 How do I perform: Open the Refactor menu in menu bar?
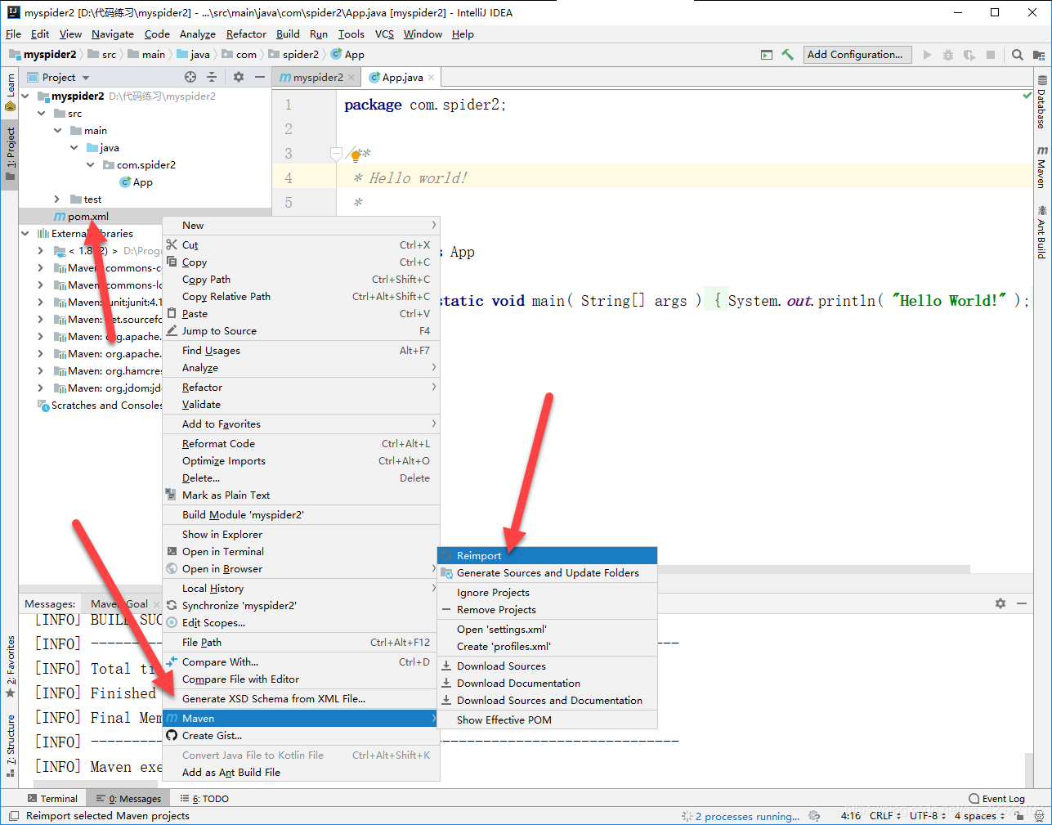[x=246, y=34]
